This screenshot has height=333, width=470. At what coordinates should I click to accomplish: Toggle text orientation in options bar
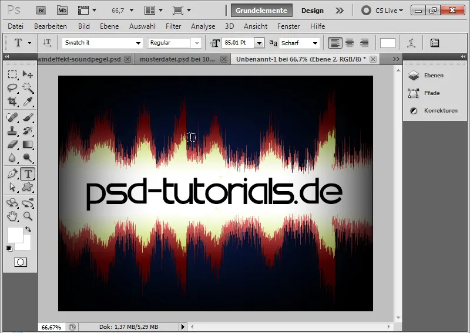pyautogui.click(x=47, y=43)
